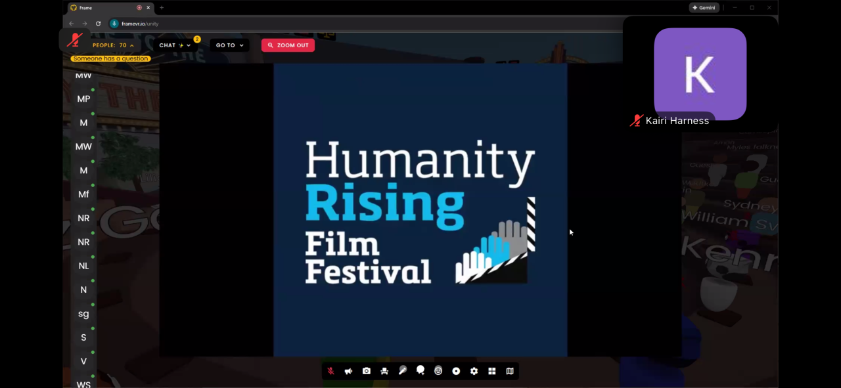Click the megaphone broadcast icon

[348, 371]
